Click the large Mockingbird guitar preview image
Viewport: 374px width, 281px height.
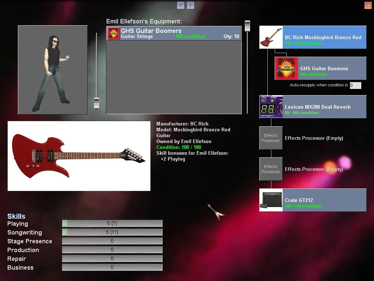(x=79, y=156)
